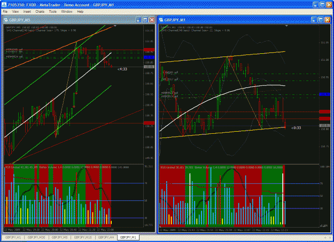Click the <0:33 candle countdown label
The height and width of the screenshot is (242, 334).
coord(296,128)
